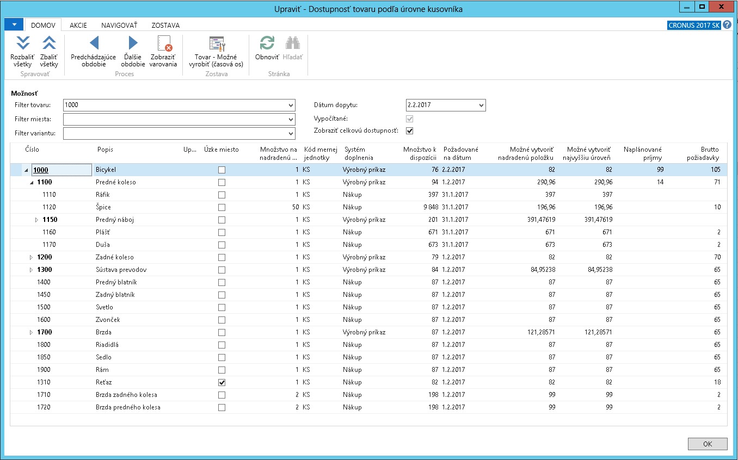
Task: Open the blue application menu dropdown
Action: [x=14, y=24]
